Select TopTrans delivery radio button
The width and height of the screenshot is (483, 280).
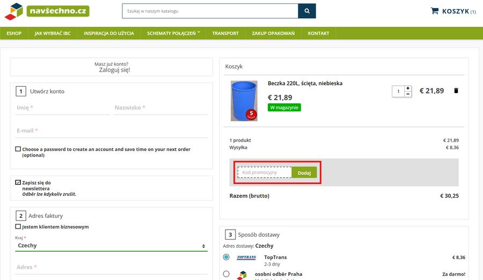(226, 258)
